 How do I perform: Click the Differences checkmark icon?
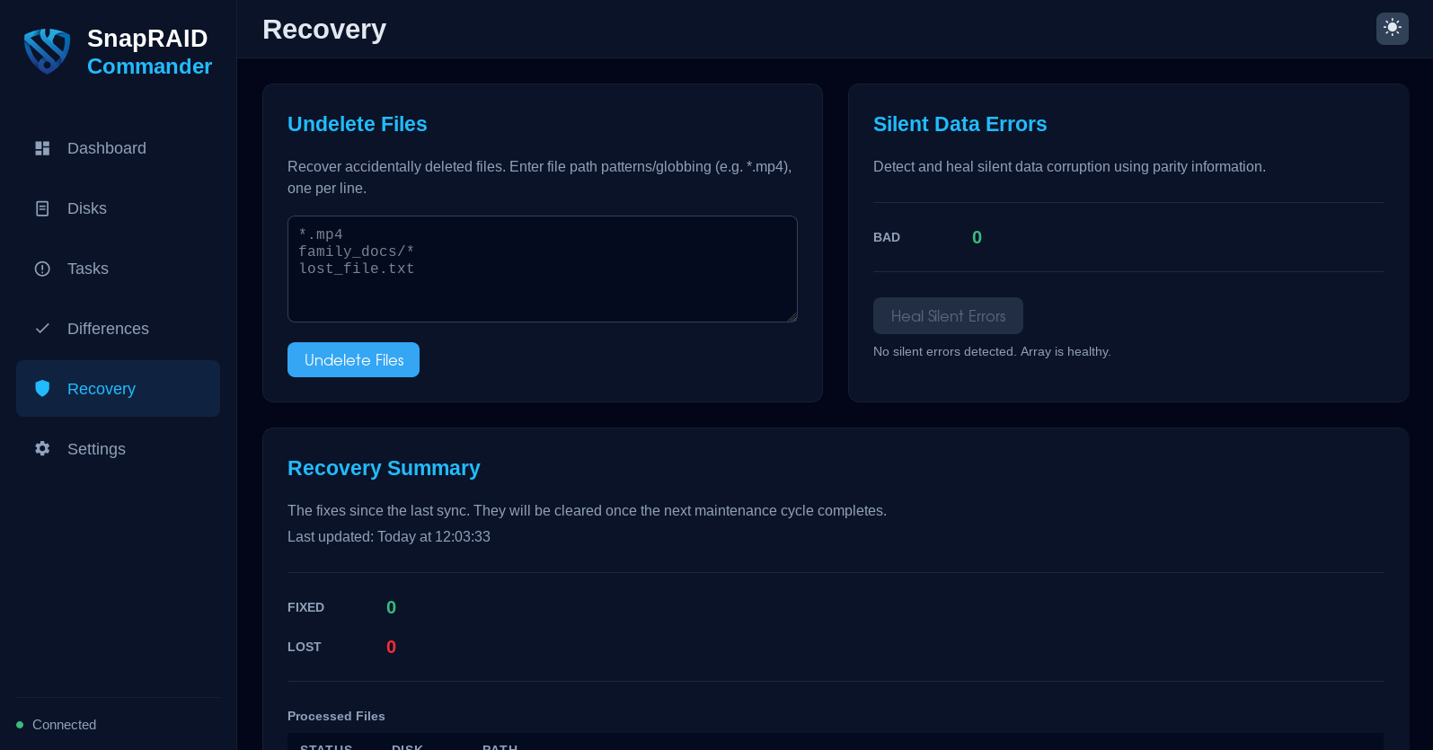click(x=42, y=329)
